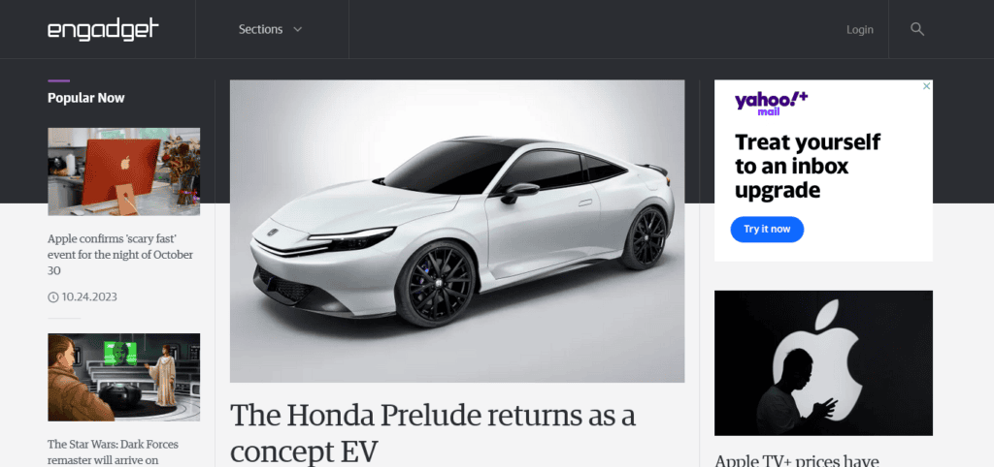The width and height of the screenshot is (994, 467).
Task: Open the Apple logo silhouette image
Action: pos(823,363)
